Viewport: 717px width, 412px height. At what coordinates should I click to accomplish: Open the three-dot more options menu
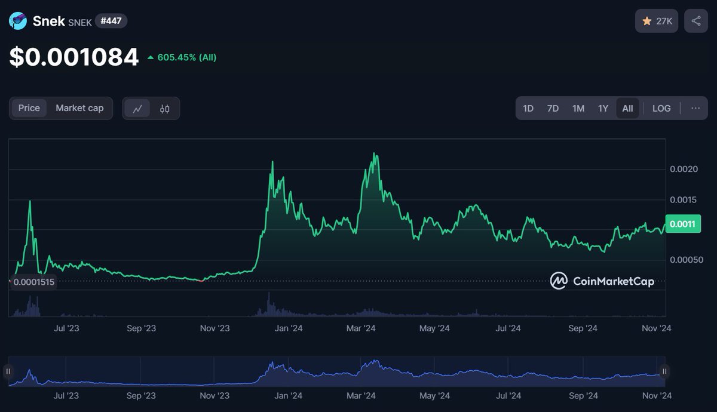(695, 108)
